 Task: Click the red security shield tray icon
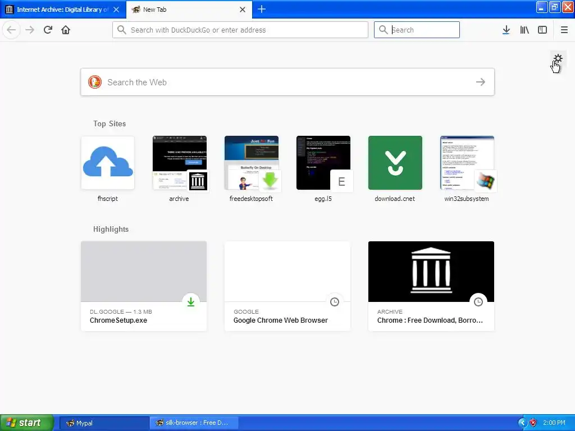click(x=533, y=423)
